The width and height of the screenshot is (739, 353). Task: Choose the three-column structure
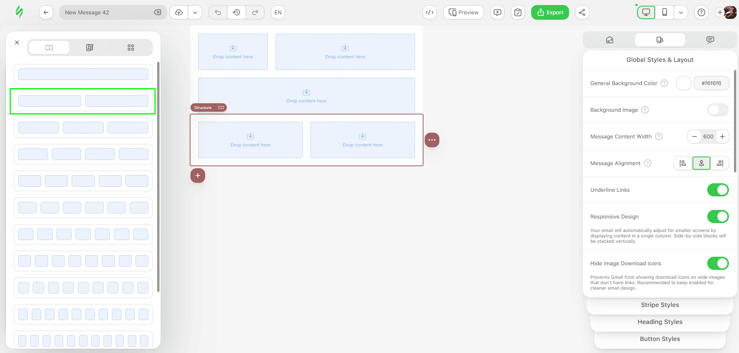click(x=83, y=128)
